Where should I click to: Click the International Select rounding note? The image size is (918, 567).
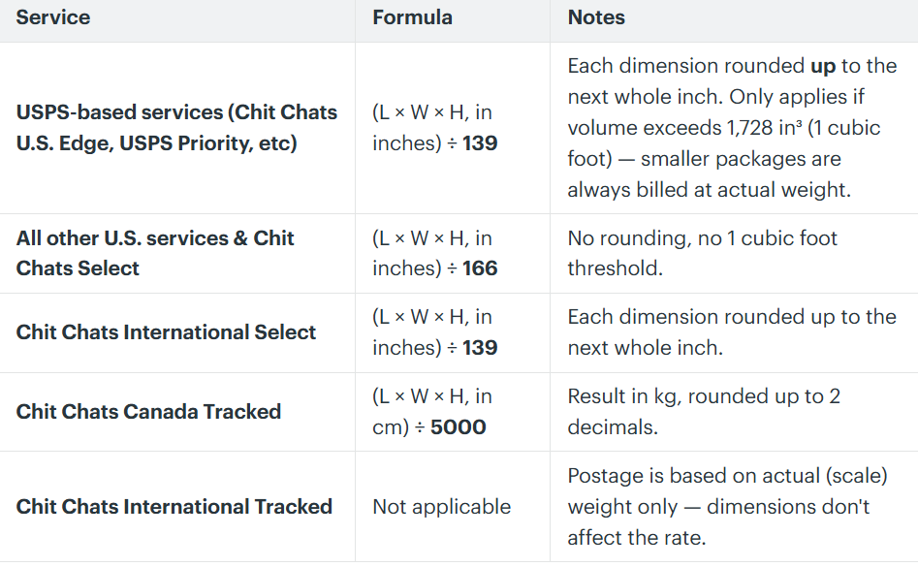[732, 331]
